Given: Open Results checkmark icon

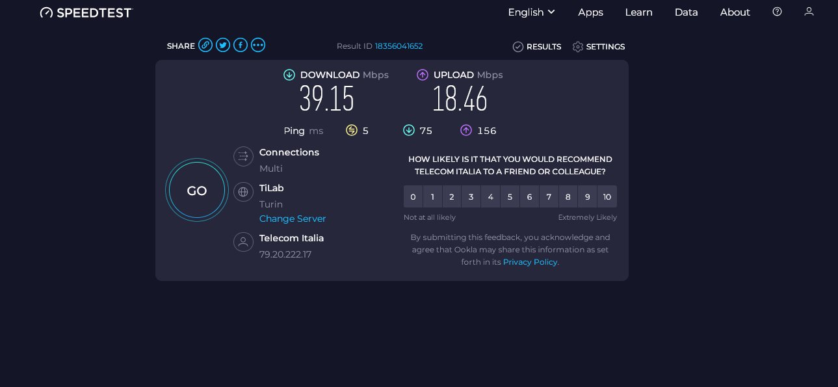Looking at the screenshot, I should tap(518, 47).
